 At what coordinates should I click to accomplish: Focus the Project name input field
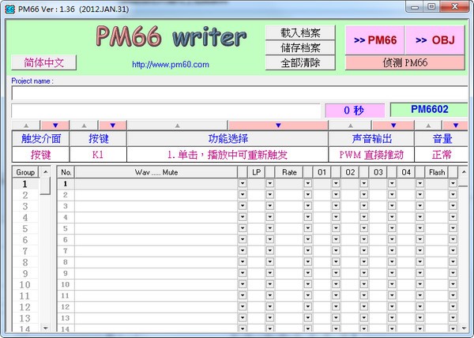coord(239,92)
